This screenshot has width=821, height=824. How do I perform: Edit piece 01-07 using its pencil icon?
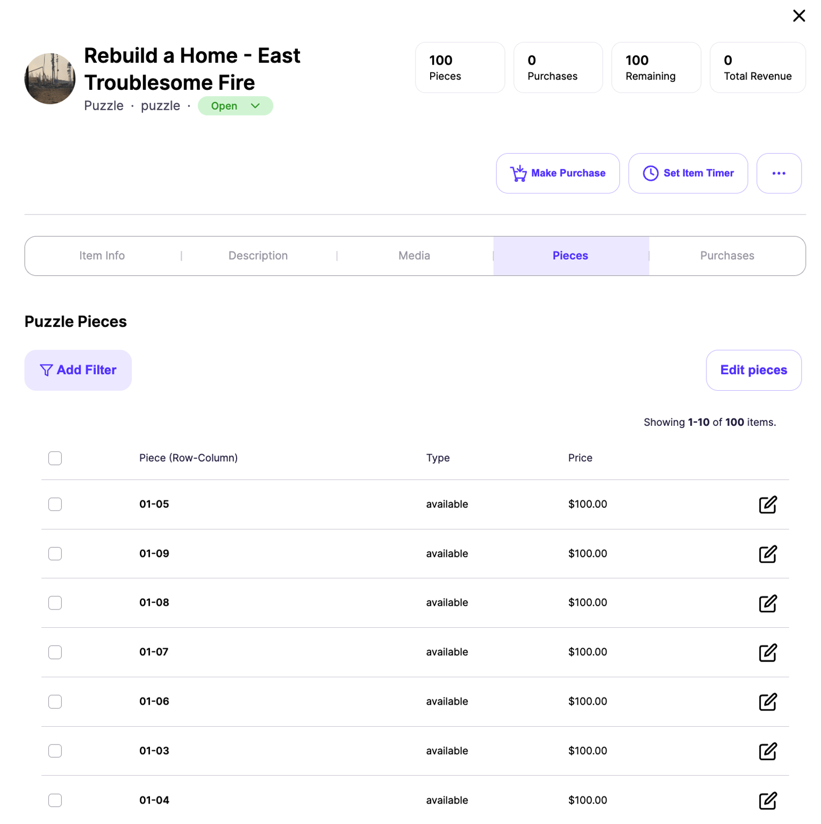tap(767, 653)
